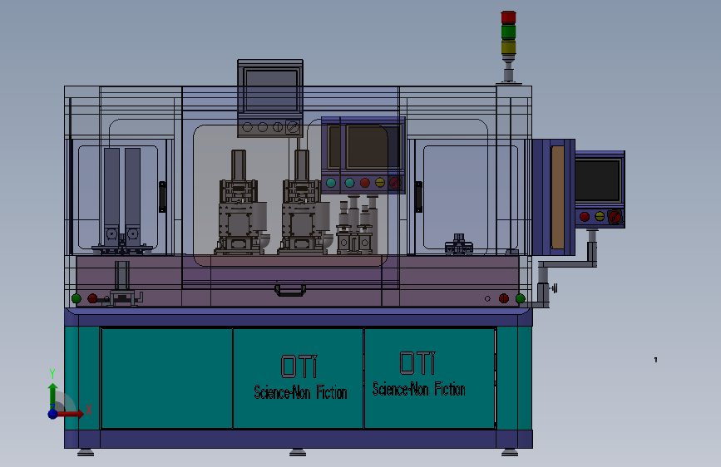
Task: Pick the red round button on center panel
Action: 364,183
